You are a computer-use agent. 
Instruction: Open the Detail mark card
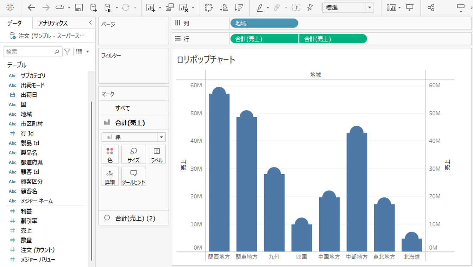110,176
